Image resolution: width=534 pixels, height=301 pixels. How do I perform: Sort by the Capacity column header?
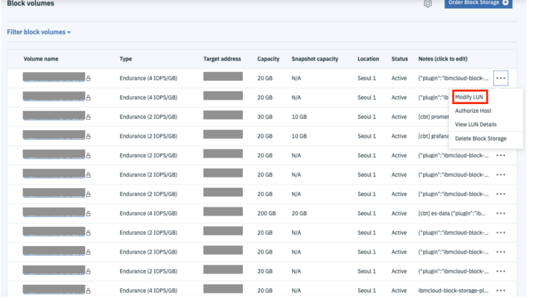(268, 59)
